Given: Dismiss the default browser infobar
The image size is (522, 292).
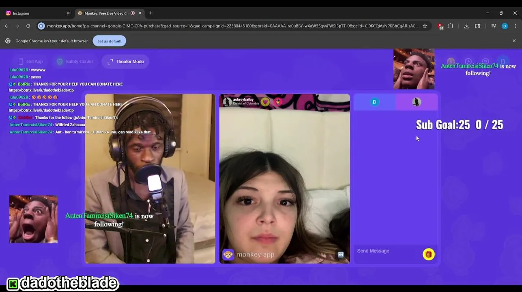Looking at the screenshot, I should click(x=514, y=41).
